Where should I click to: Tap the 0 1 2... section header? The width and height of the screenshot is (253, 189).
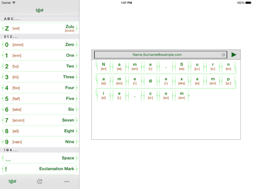pyautogui.click(x=40, y=37)
